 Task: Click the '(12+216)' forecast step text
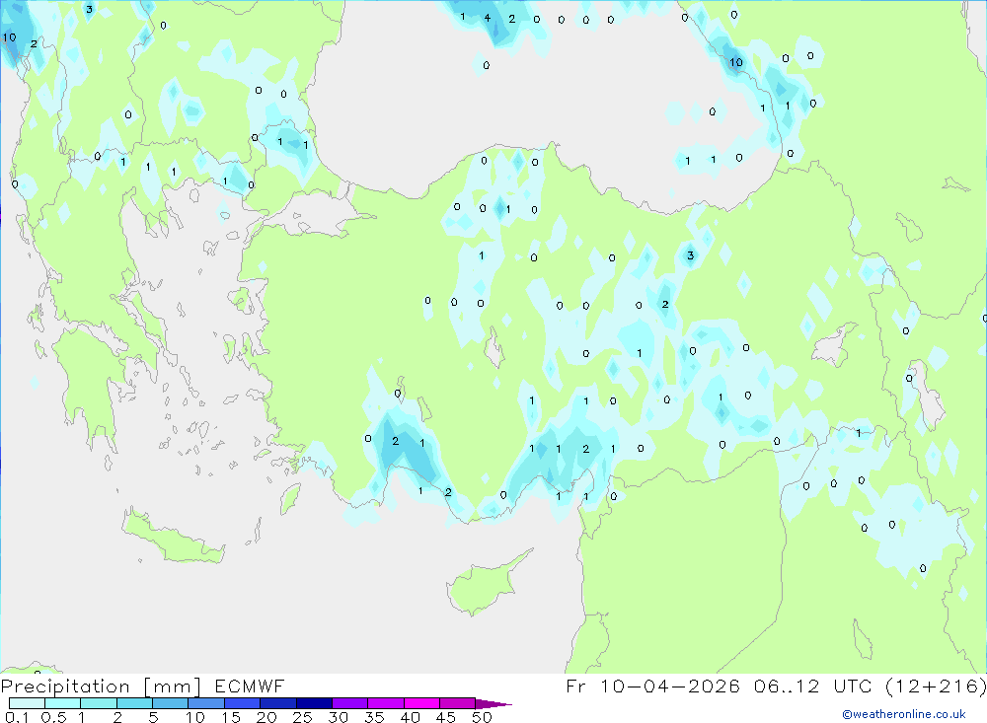point(936,686)
